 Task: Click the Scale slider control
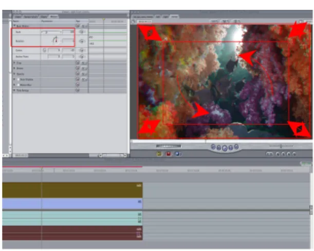(51, 32)
